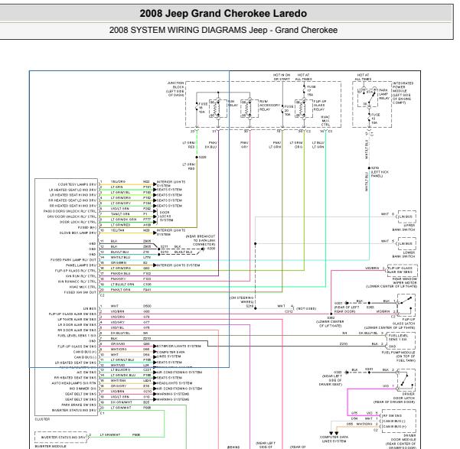Viewport: 460px width, 449px height.
Task: Select the "COURTESY LAMPS DRV" pin label
Action: tap(77, 184)
